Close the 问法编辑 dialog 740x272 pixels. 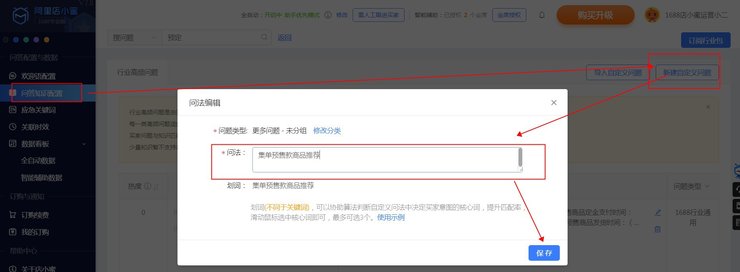point(554,103)
